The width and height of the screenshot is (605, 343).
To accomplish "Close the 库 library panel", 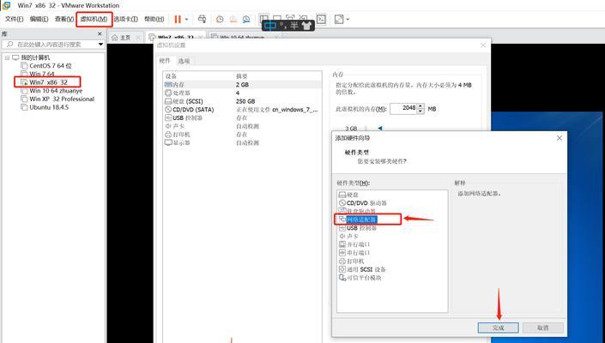I will [x=100, y=34].
